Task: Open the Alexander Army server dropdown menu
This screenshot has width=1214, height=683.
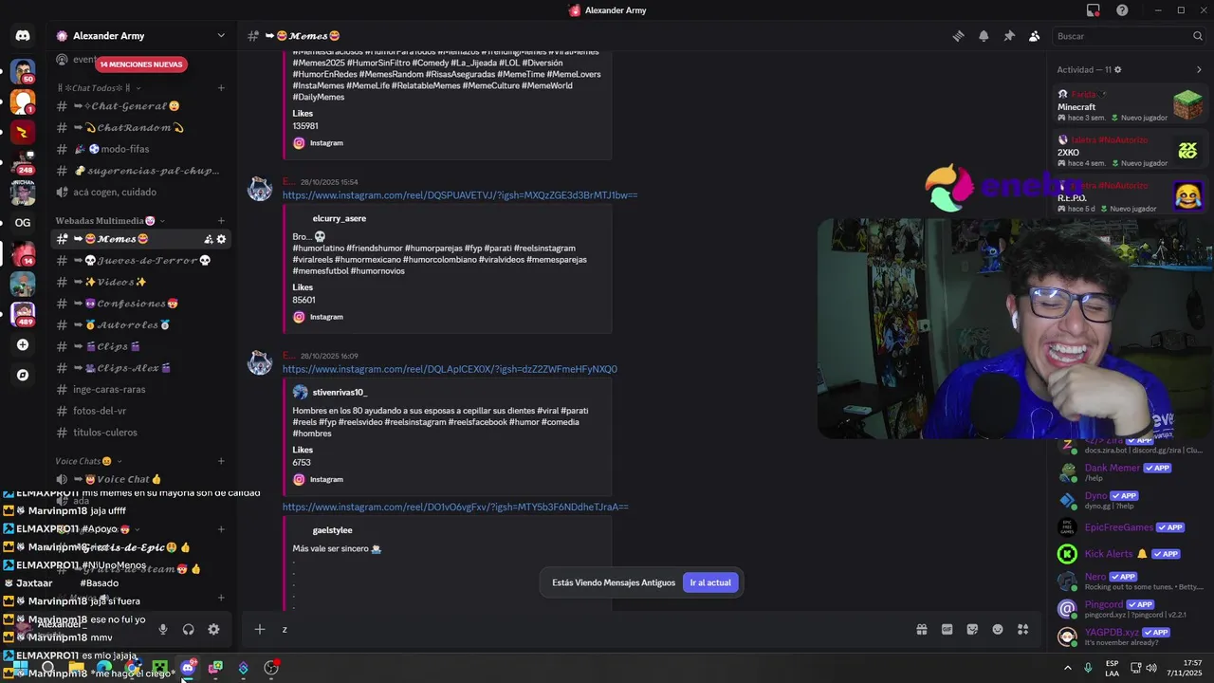Action: click(221, 36)
